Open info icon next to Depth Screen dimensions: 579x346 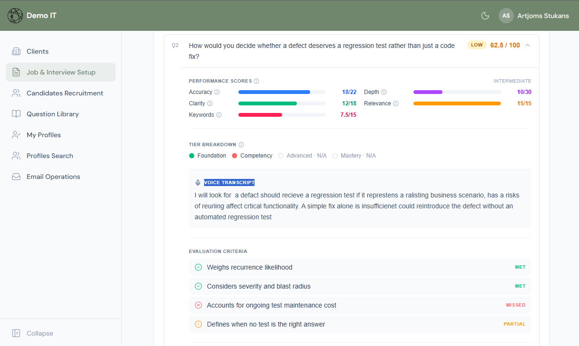pyautogui.click(x=384, y=92)
